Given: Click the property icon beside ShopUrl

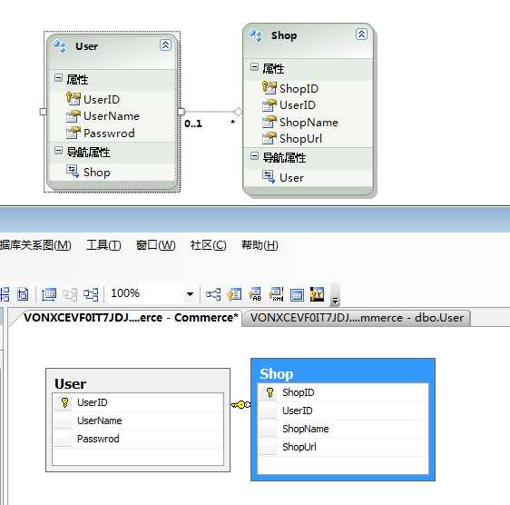Looking at the screenshot, I should click(269, 138).
